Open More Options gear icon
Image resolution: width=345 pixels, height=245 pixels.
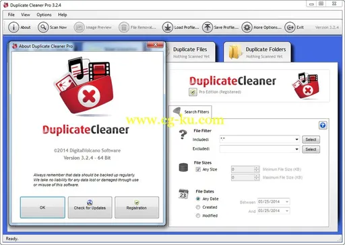pyautogui.click(x=247, y=28)
